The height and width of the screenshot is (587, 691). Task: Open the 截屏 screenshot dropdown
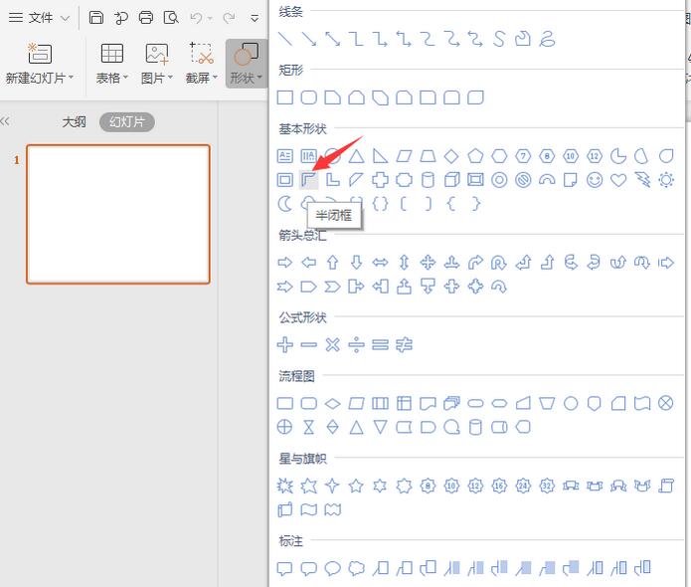[202, 64]
